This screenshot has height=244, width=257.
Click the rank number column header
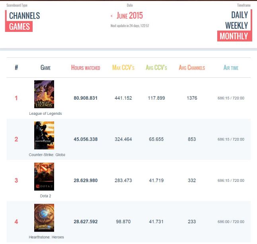[16, 68]
